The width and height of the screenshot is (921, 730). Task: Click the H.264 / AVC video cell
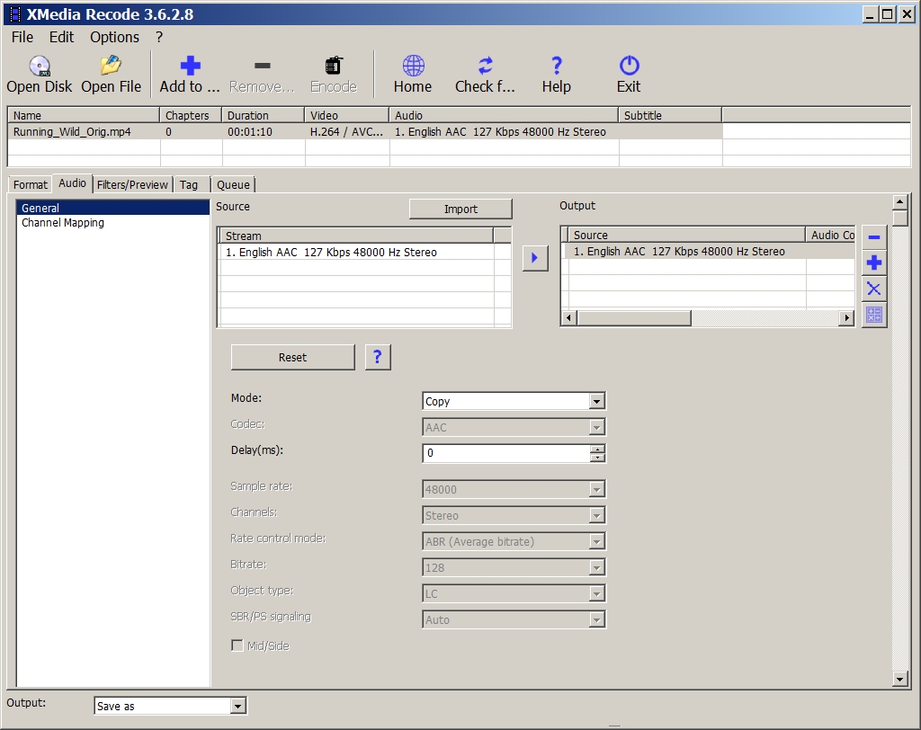pos(346,131)
